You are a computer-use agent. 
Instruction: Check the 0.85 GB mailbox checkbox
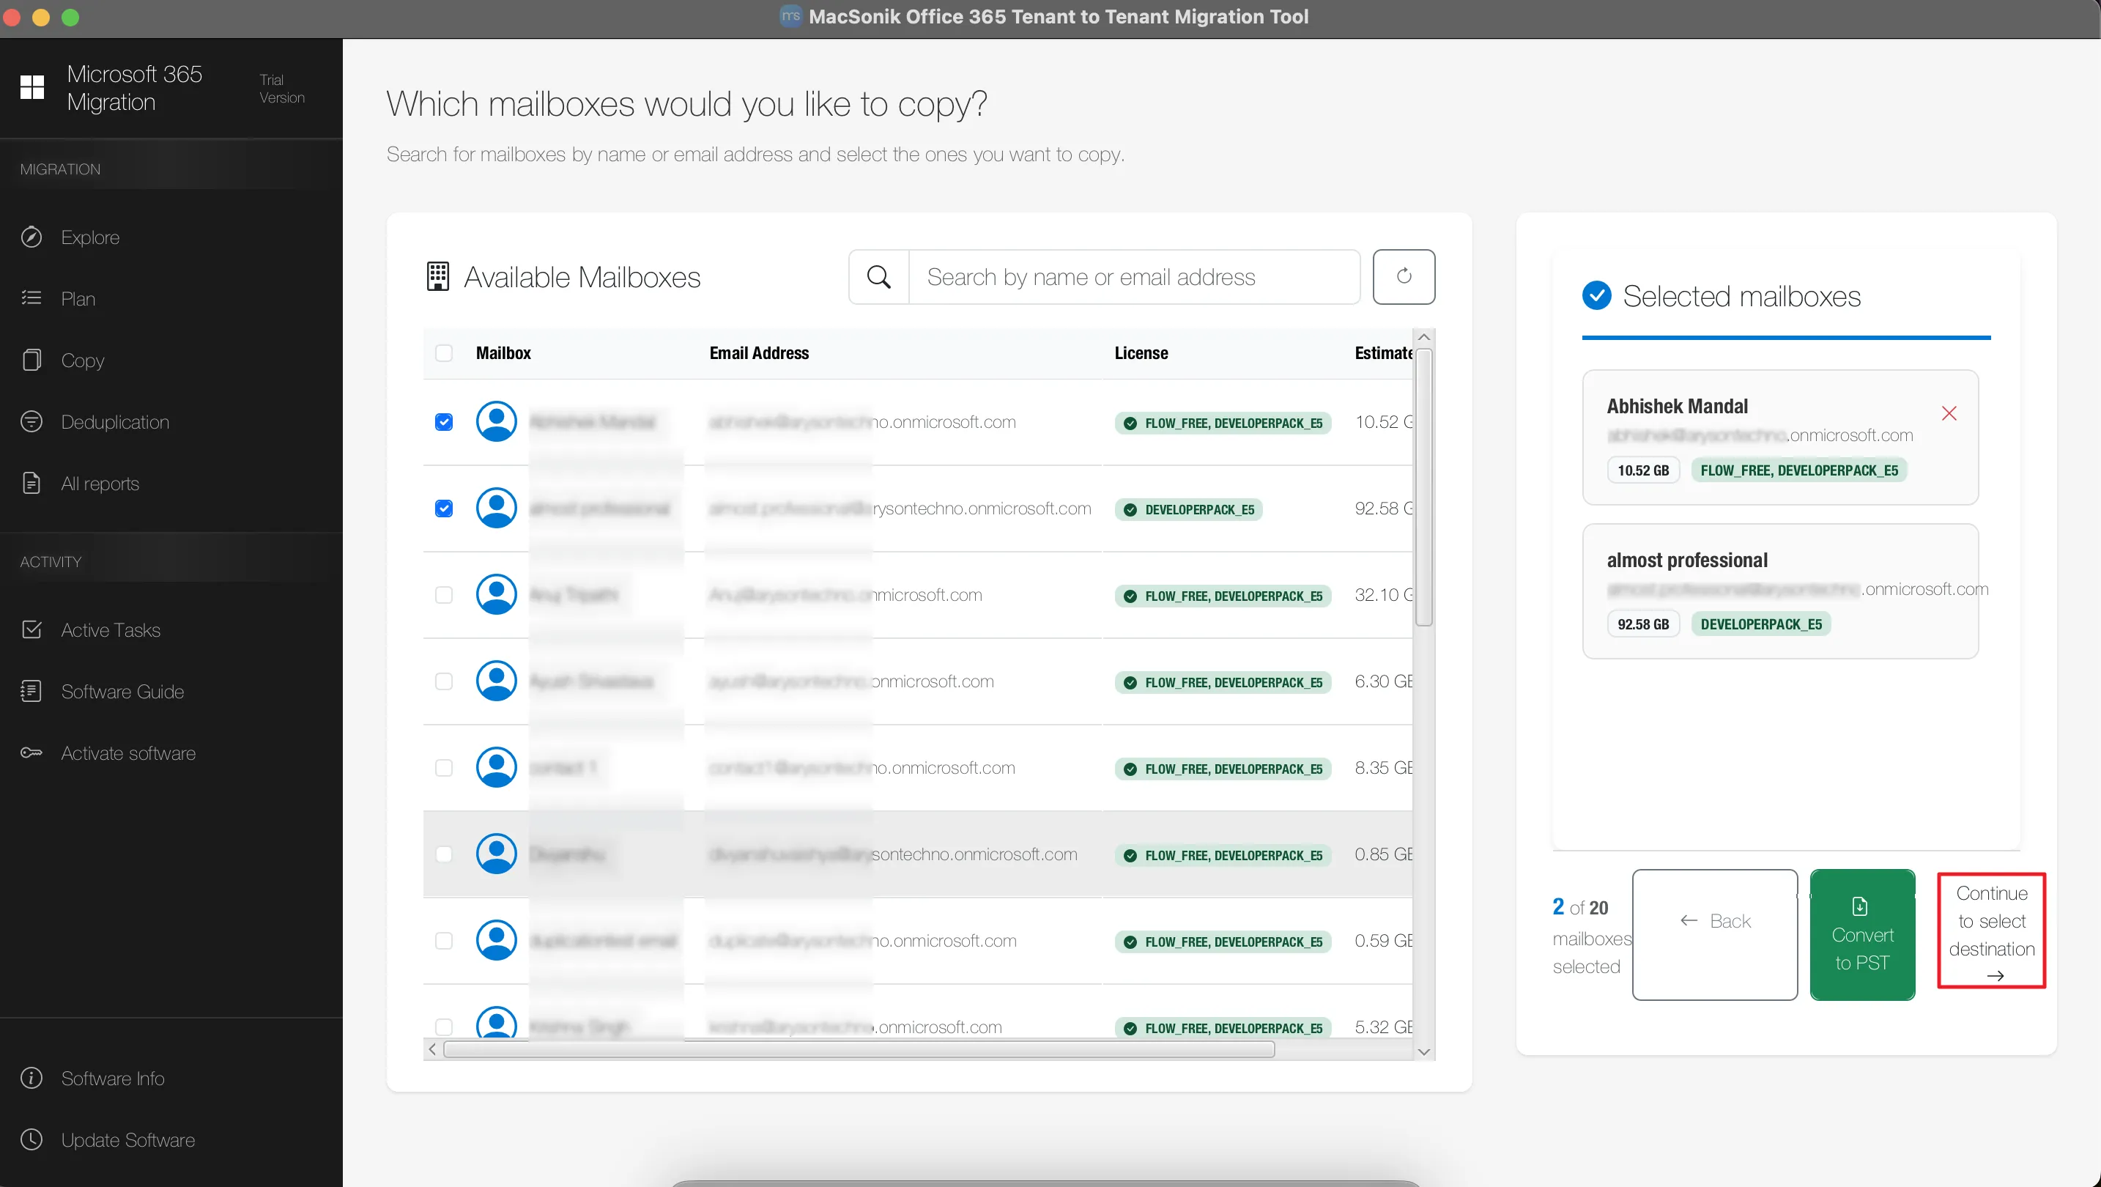pos(444,854)
